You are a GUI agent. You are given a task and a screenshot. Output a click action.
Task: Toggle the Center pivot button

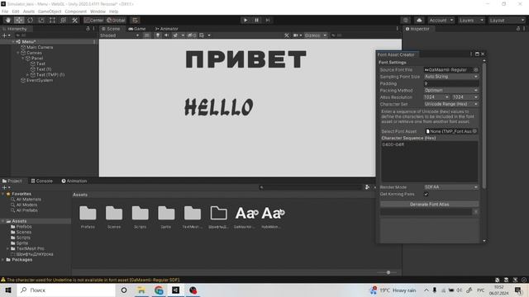(x=93, y=20)
